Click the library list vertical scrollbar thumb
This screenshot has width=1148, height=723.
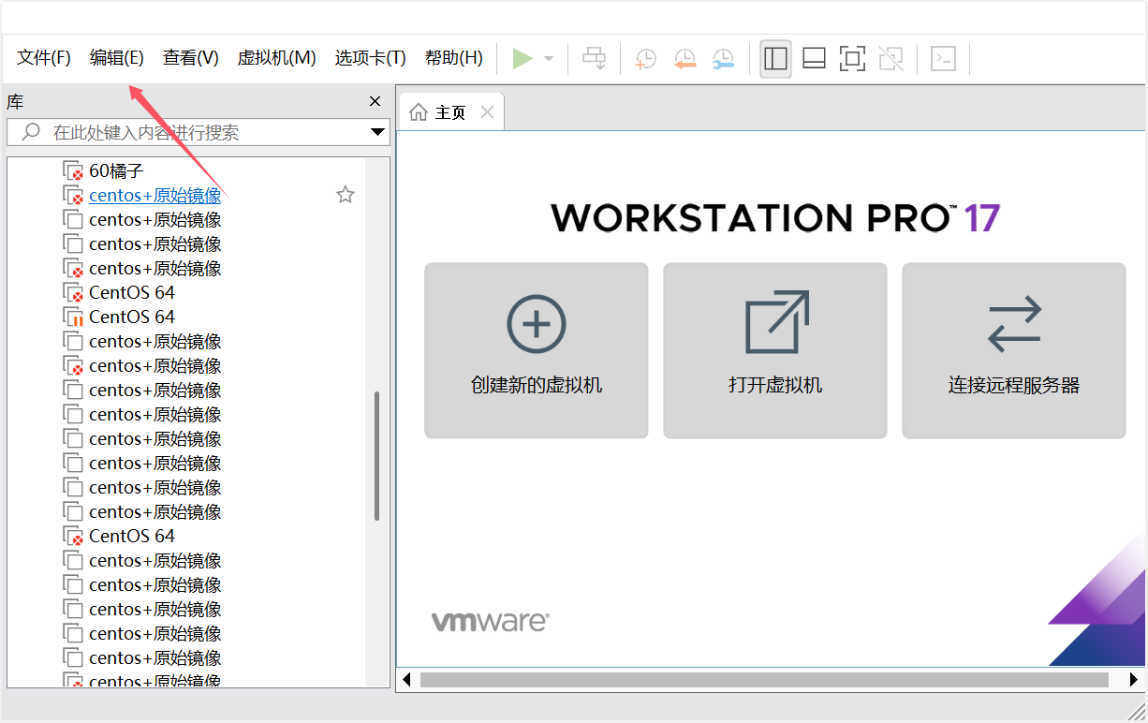(x=377, y=456)
